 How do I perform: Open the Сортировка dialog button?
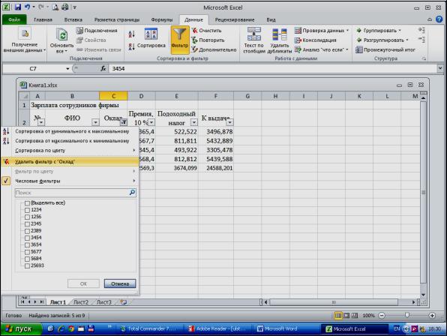tap(151, 38)
